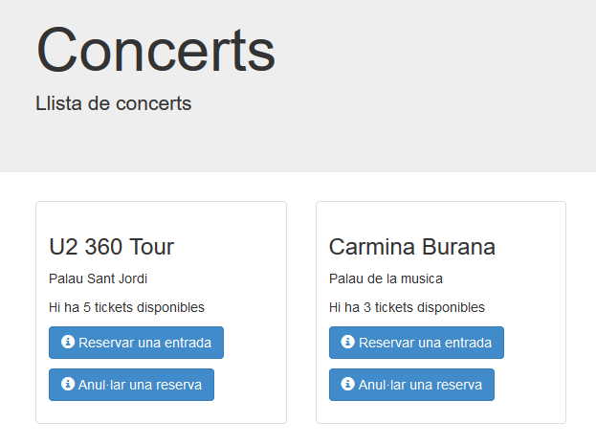Reserve a ticket for U2 360 Tour
Viewport: 596px width, 445px height.
pyautogui.click(x=136, y=343)
